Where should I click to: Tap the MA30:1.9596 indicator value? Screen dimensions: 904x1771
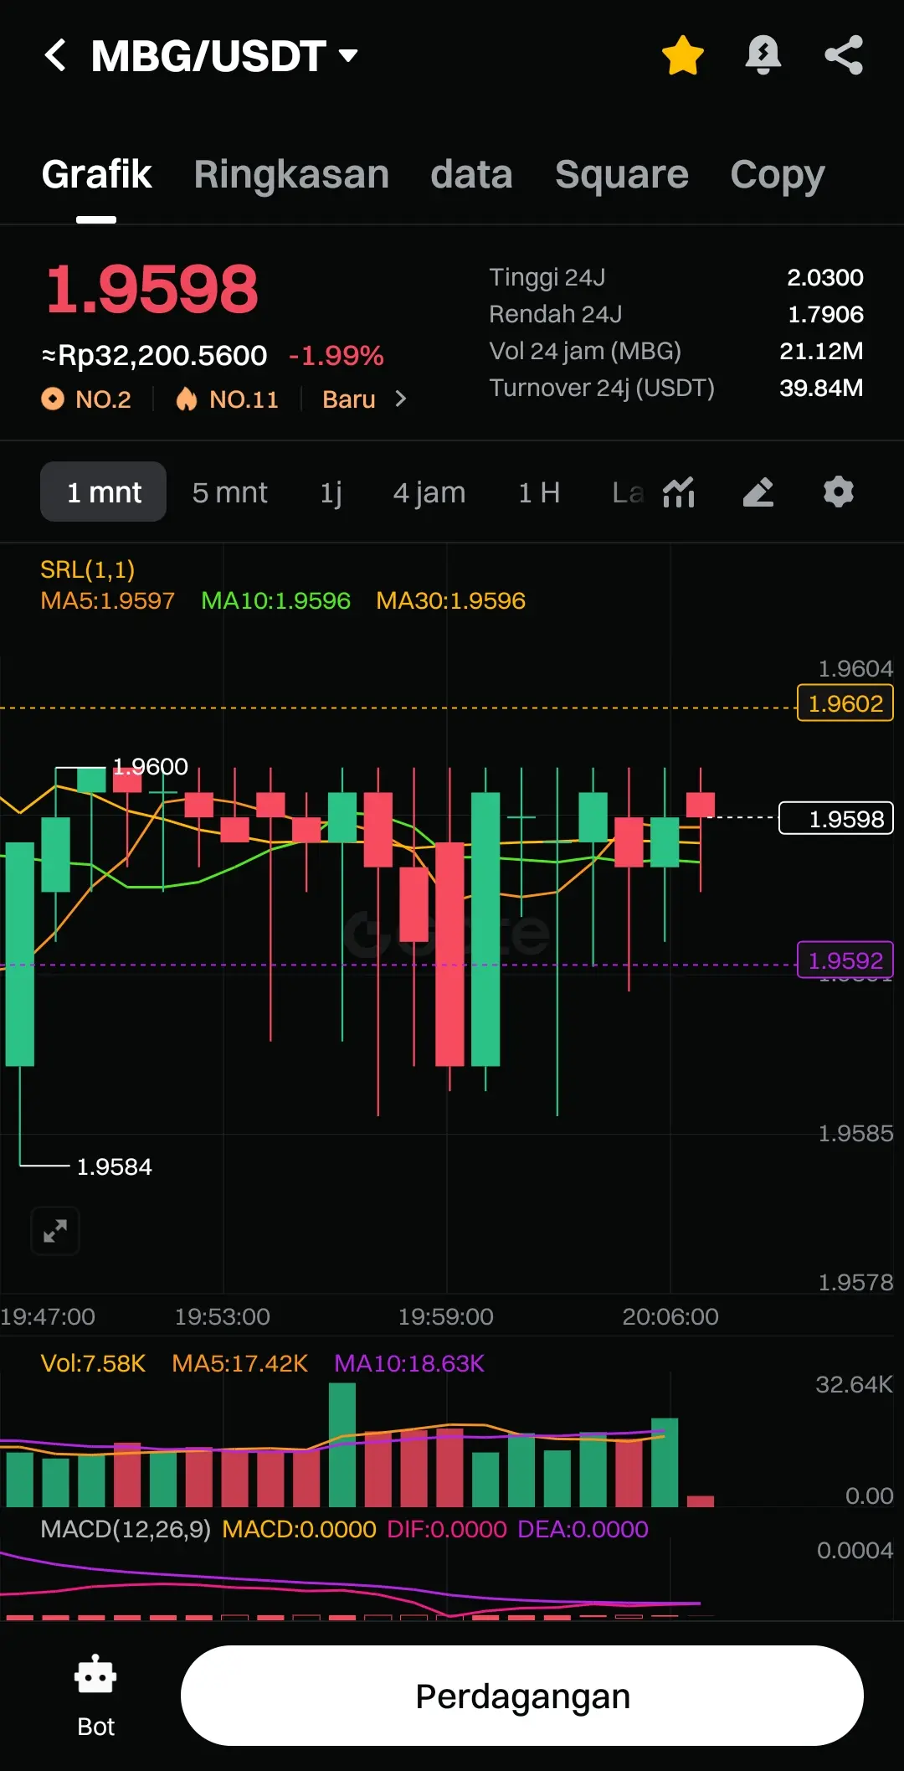450,600
